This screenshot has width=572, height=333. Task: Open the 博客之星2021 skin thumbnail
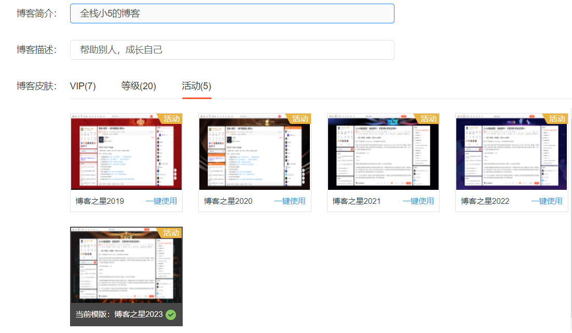coord(383,152)
